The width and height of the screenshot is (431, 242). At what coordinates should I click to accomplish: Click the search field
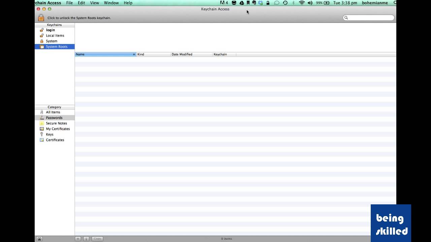[369, 17]
